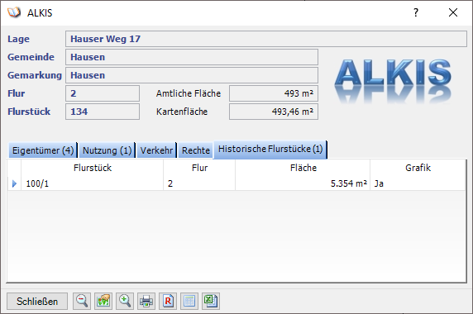
Task: Click the Lage field showing Hauser Weg 17
Action: tap(266, 39)
